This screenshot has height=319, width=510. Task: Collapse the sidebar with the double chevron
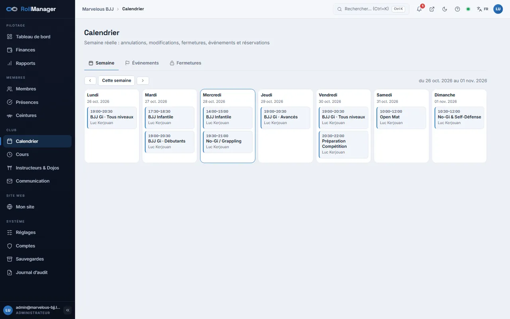[68, 310]
